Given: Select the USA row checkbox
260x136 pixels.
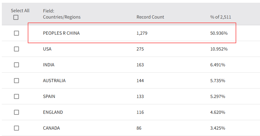Looking at the screenshot, I should [x=16, y=49].
